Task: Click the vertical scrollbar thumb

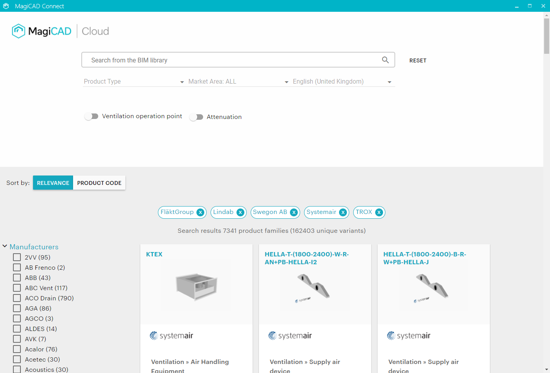Action: pos(546,36)
